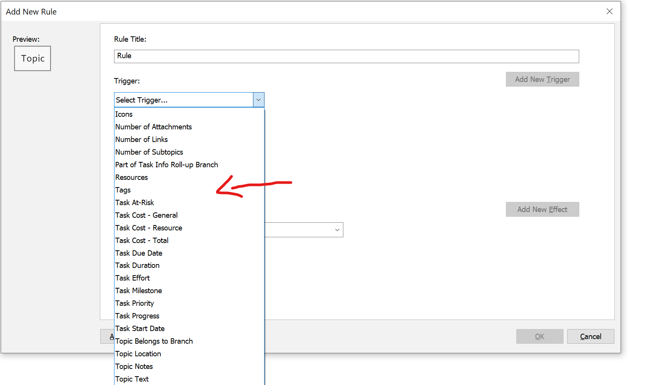This screenshot has height=385, width=663.
Task: Choose Topic Notes trigger
Action: (x=134, y=367)
